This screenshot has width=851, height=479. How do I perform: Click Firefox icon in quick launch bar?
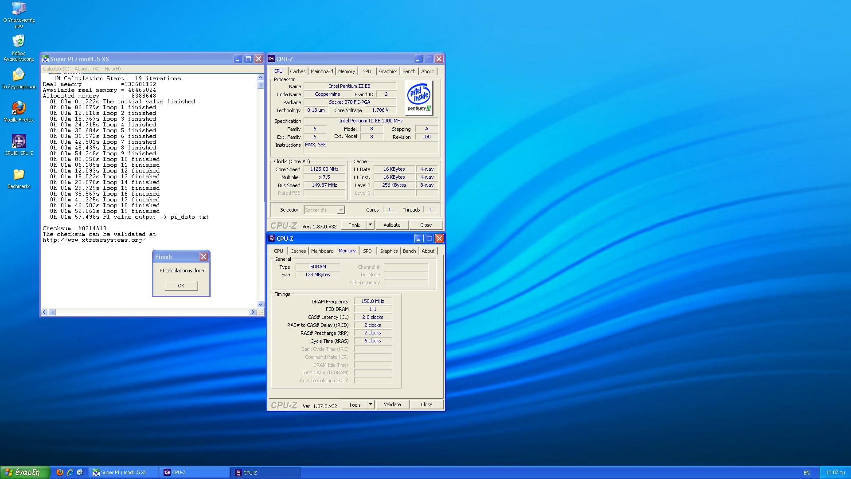coord(60,472)
